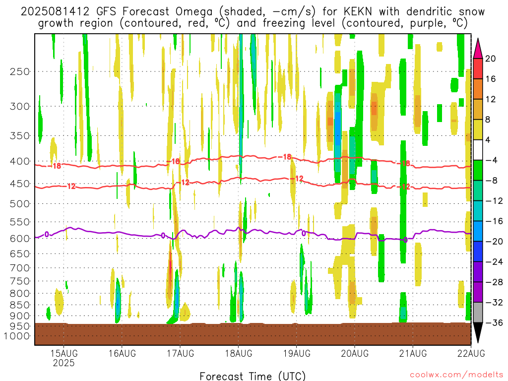Viewport: 508px width, 381px height.
Task: Click the colorbar value 16
Action: 491,79
